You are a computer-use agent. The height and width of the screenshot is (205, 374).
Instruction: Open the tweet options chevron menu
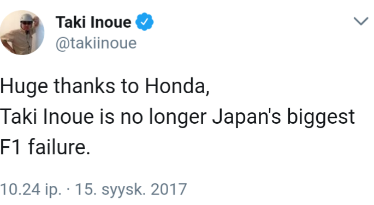tap(361, 21)
